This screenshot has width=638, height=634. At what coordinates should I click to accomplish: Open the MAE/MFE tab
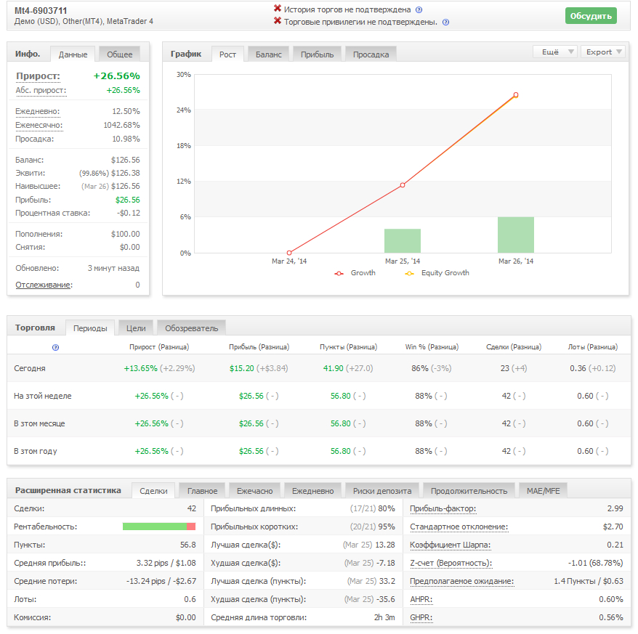point(544,490)
